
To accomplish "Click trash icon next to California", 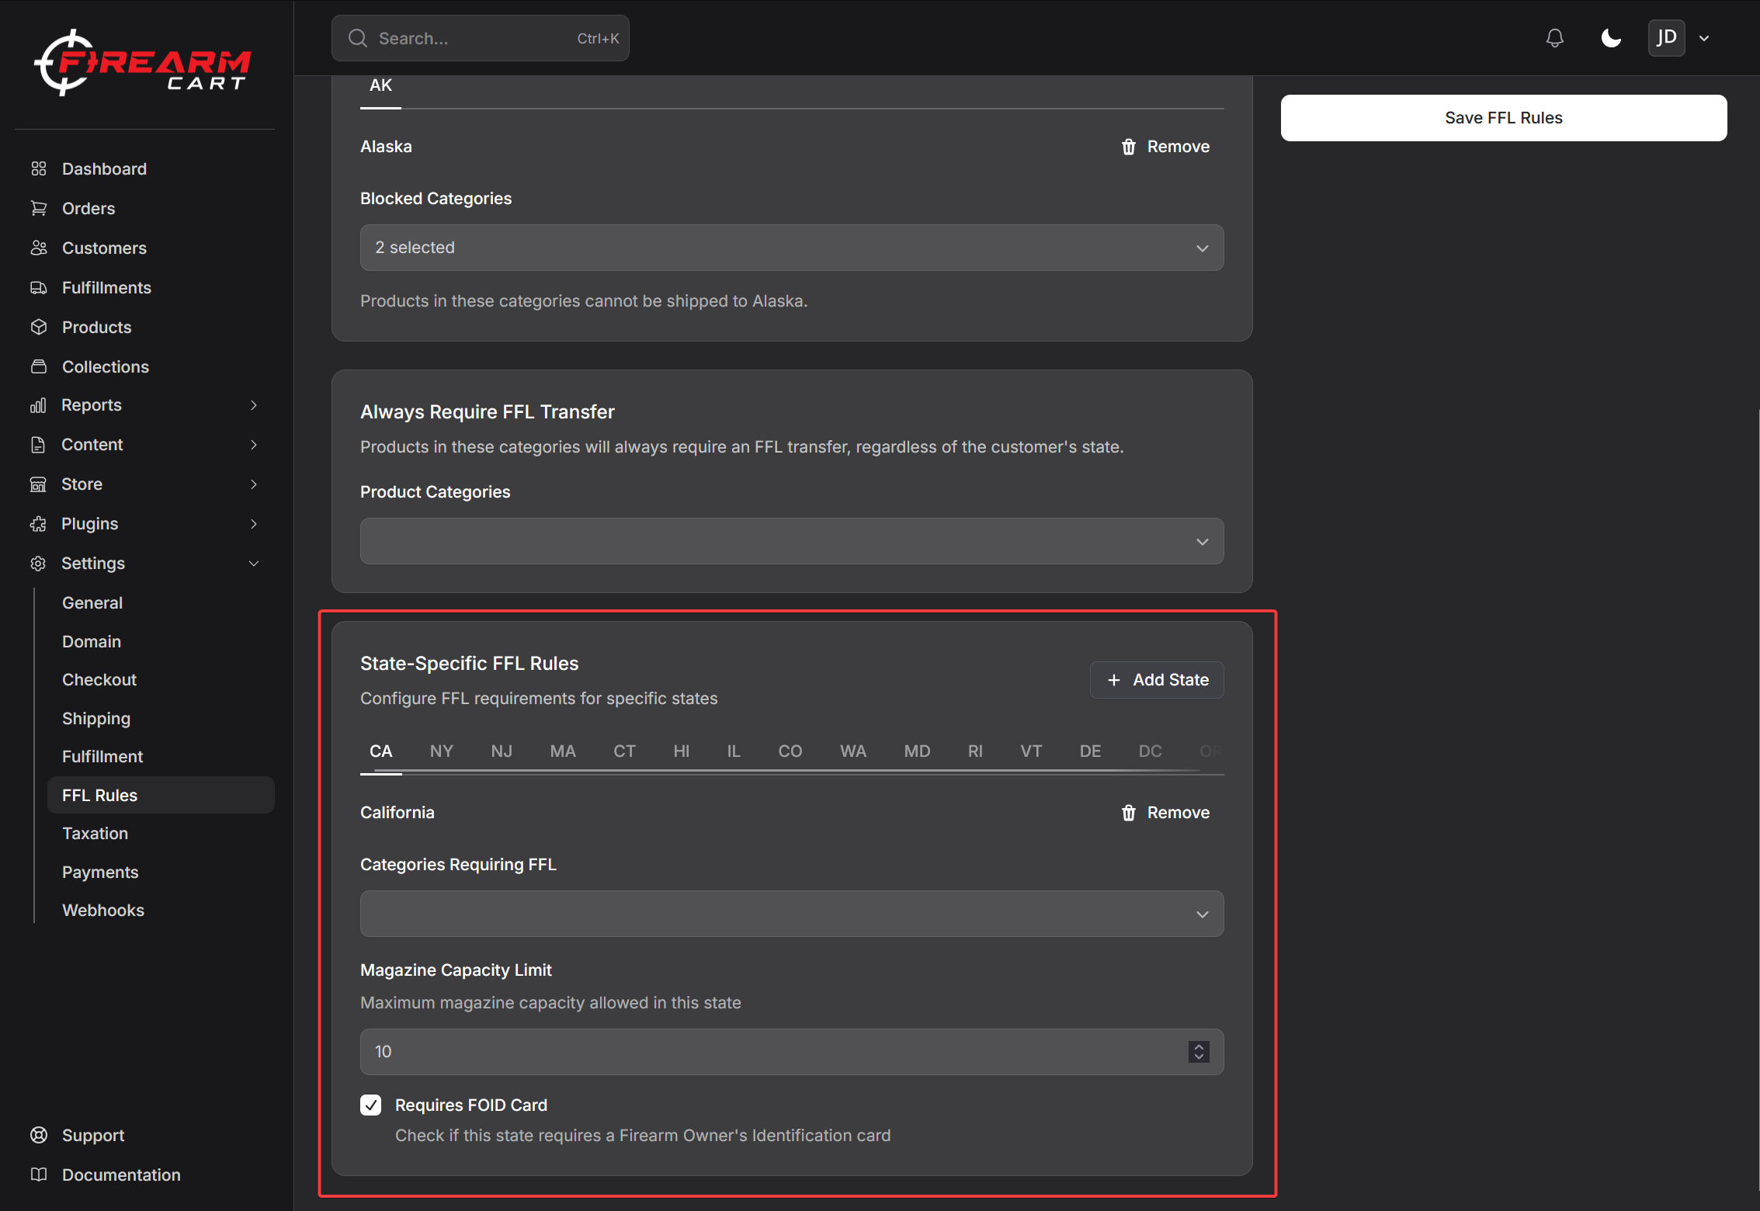I will [1129, 813].
